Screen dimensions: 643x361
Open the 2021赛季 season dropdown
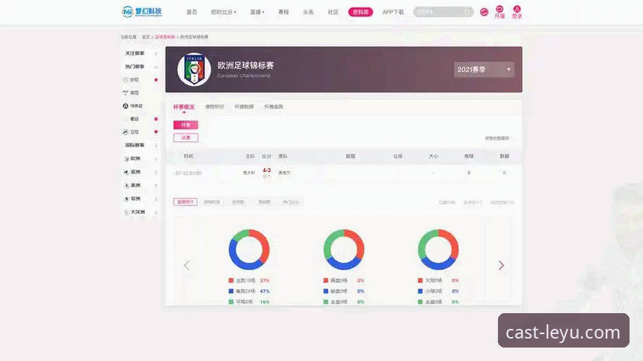pos(484,70)
